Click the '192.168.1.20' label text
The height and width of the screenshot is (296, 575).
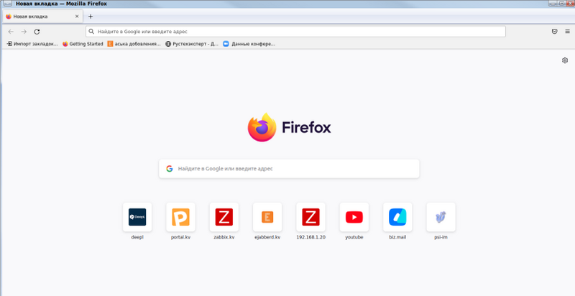click(x=310, y=237)
